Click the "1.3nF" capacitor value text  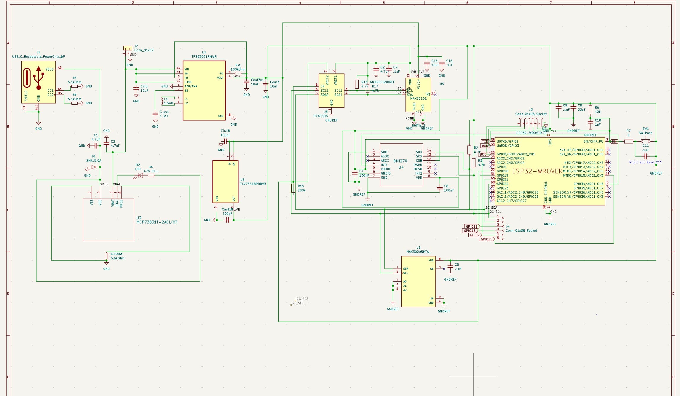pos(164,116)
